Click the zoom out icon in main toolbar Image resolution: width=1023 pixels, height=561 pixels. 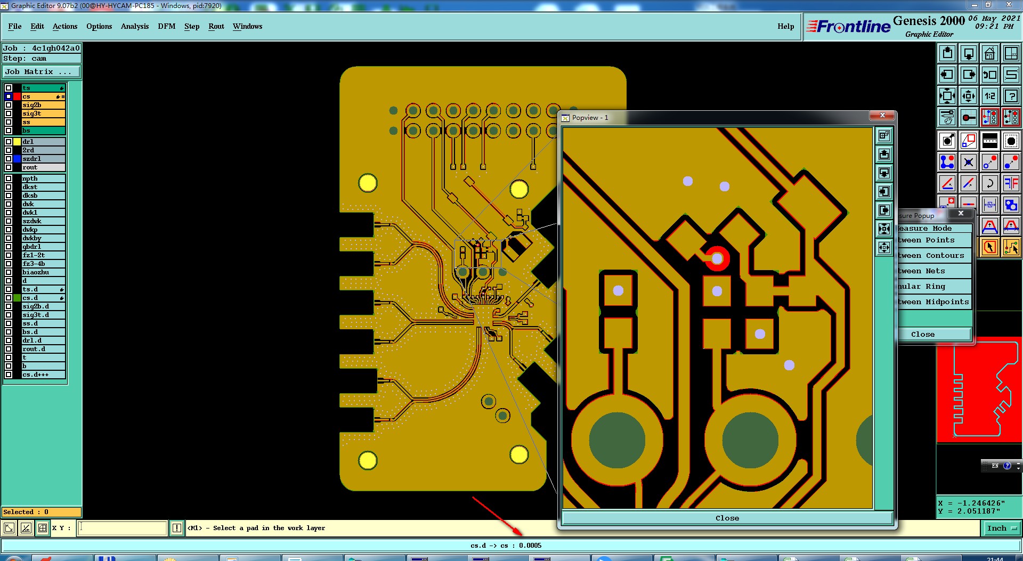coord(969,96)
